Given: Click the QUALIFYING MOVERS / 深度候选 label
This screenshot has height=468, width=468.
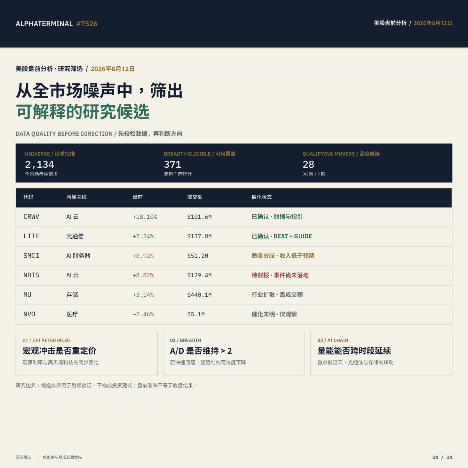Looking at the screenshot, I should [341, 154].
